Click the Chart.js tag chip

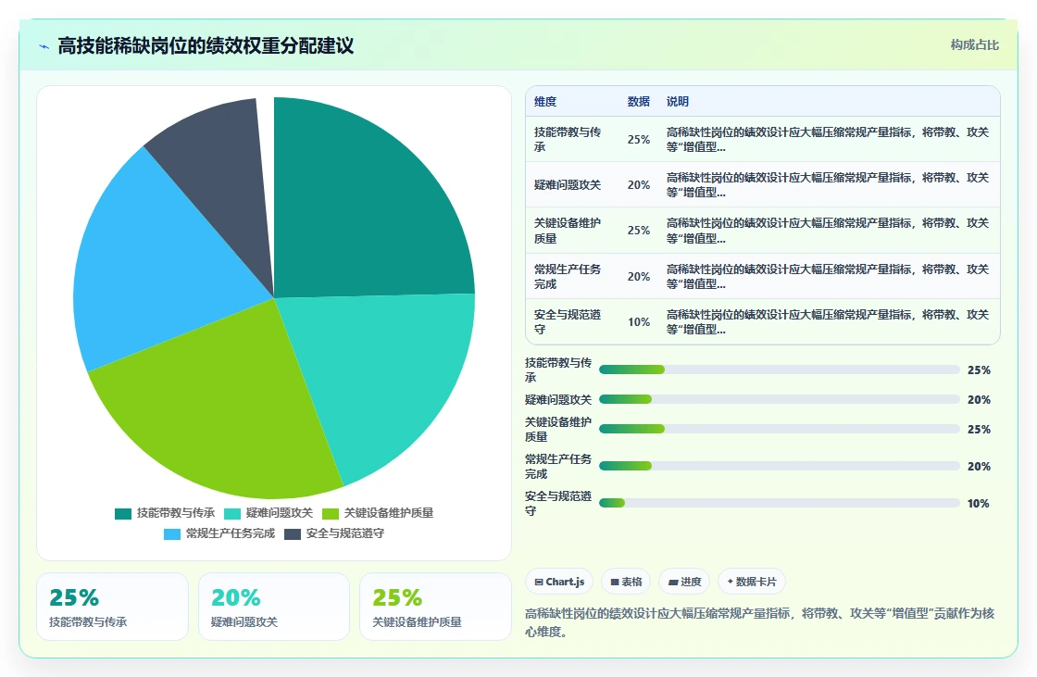point(559,582)
